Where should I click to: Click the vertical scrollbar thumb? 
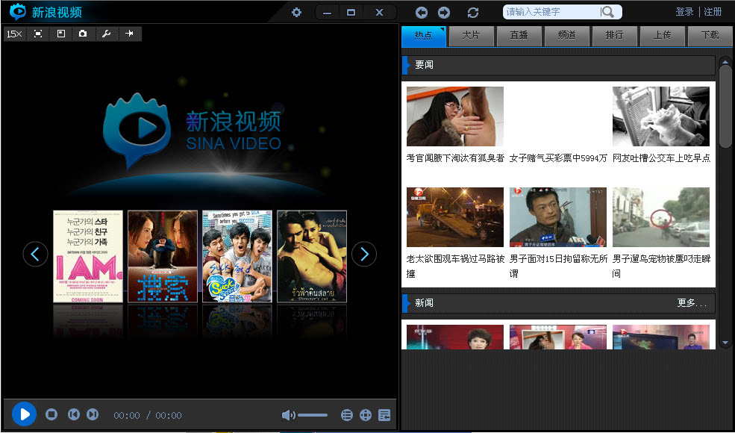[725, 107]
